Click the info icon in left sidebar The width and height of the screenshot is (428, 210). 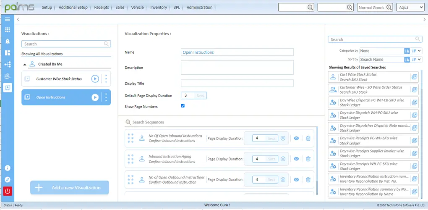[7, 168]
